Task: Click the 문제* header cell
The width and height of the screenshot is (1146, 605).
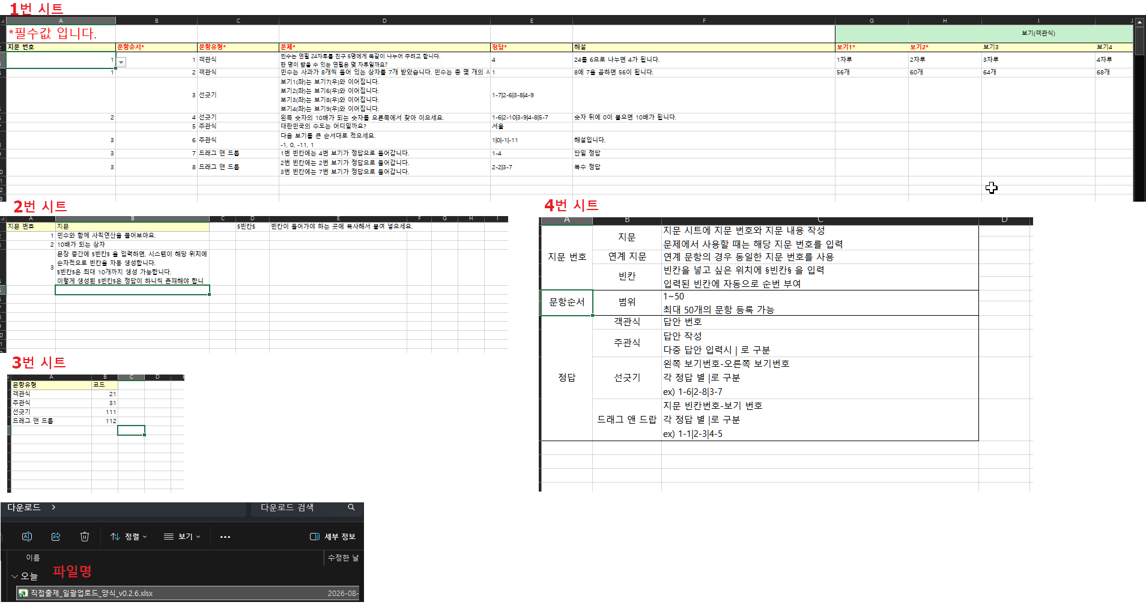Action: pos(384,47)
